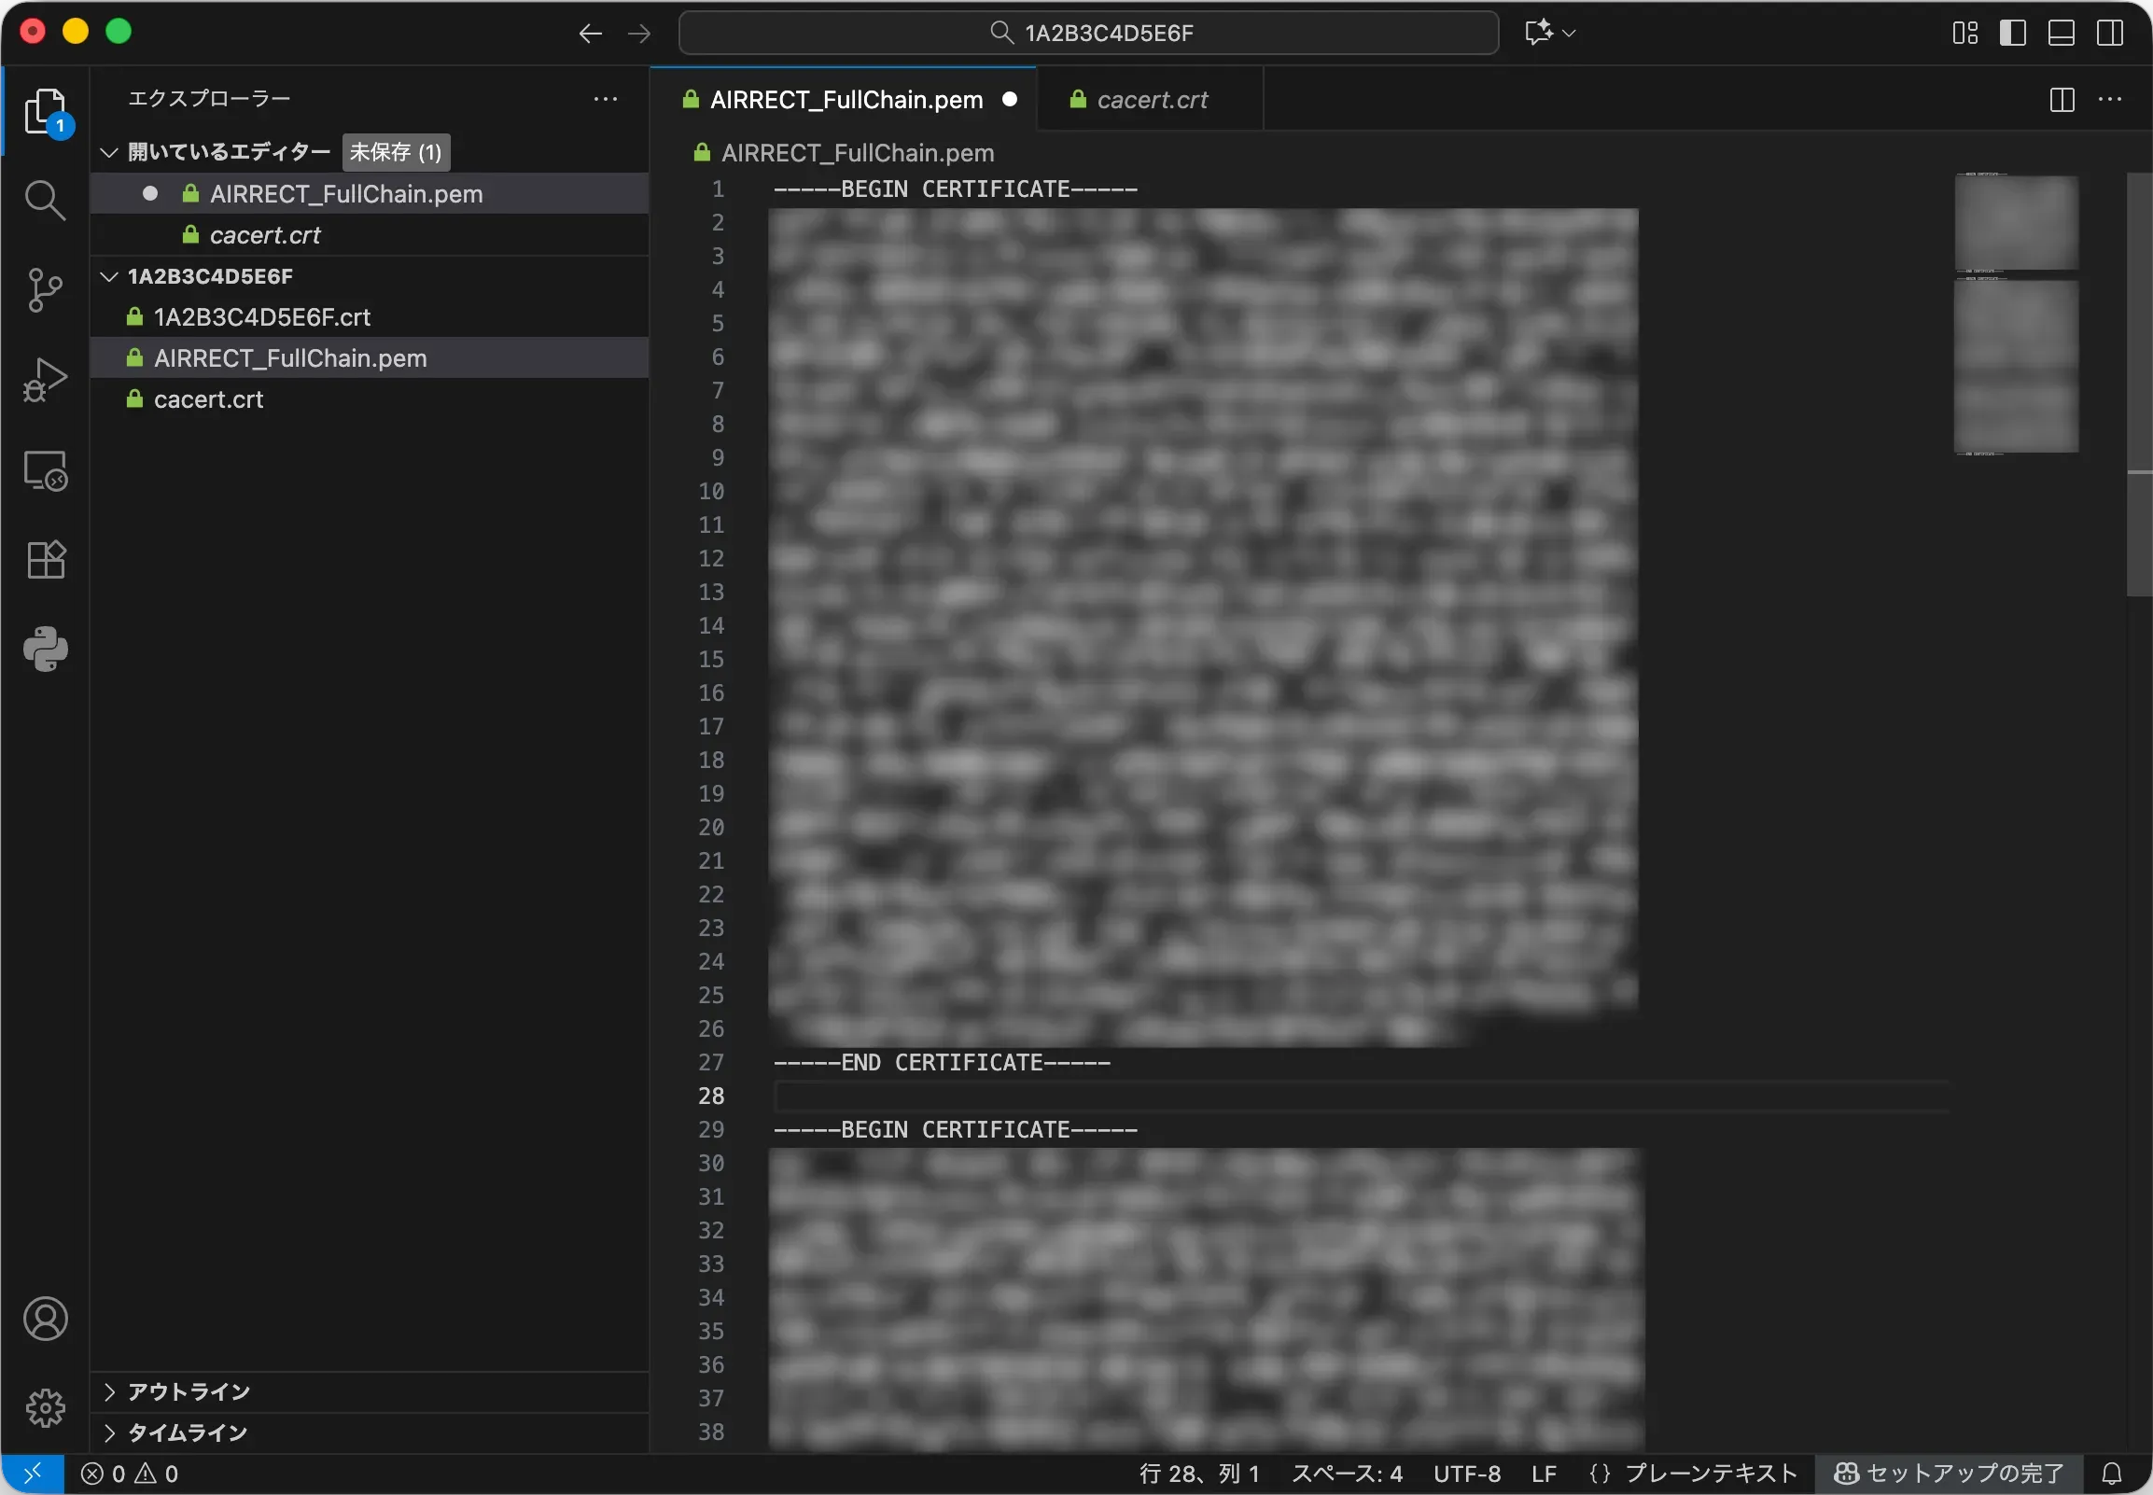
Task: Open 1A2B3C4D5E6F.crt from the file tree
Action: (x=262, y=317)
